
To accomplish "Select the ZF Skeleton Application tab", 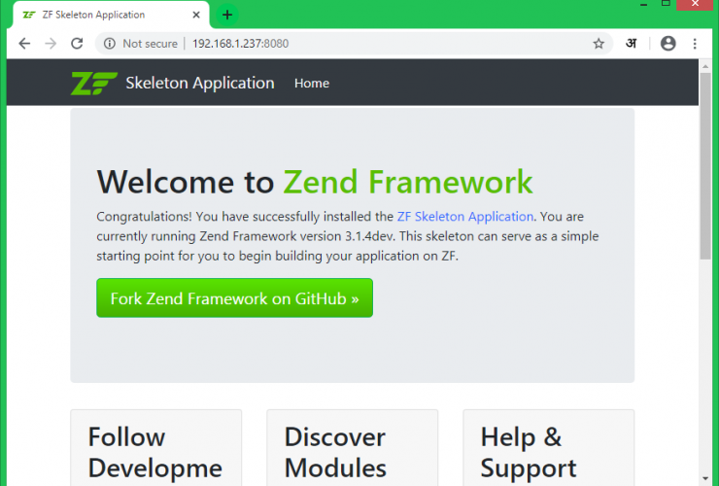I will (x=97, y=16).
